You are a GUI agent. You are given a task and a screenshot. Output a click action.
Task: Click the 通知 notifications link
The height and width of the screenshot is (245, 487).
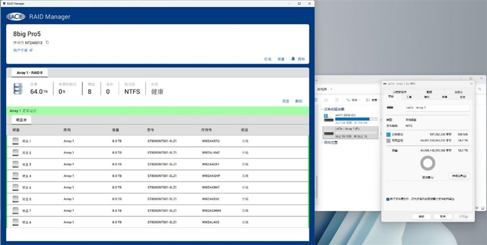[301, 59]
